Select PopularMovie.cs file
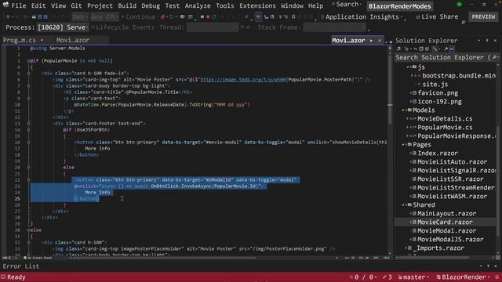The image size is (502, 282). point(445,127)
